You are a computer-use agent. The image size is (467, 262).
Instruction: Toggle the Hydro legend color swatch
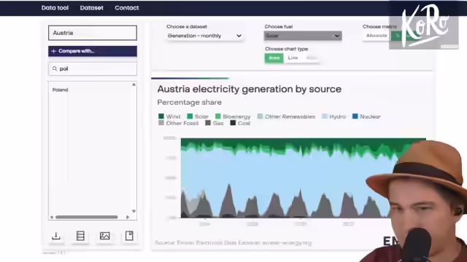coord(325,116)
